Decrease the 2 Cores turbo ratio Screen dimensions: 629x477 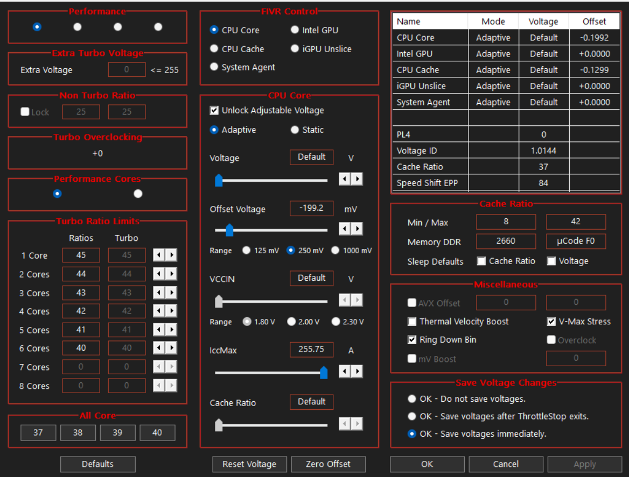(159, 274)
